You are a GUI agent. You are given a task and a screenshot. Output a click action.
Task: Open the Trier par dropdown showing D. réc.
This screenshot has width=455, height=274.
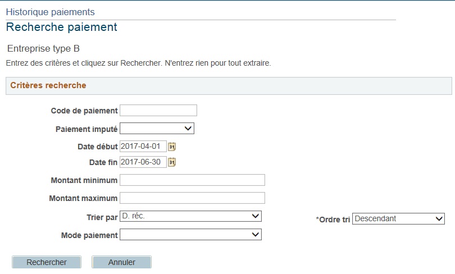[190, 216]
